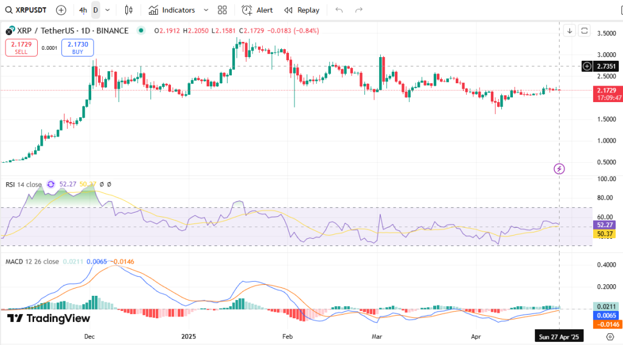
Task: Click the RSI value label 52.27
Action: (605, 225)
